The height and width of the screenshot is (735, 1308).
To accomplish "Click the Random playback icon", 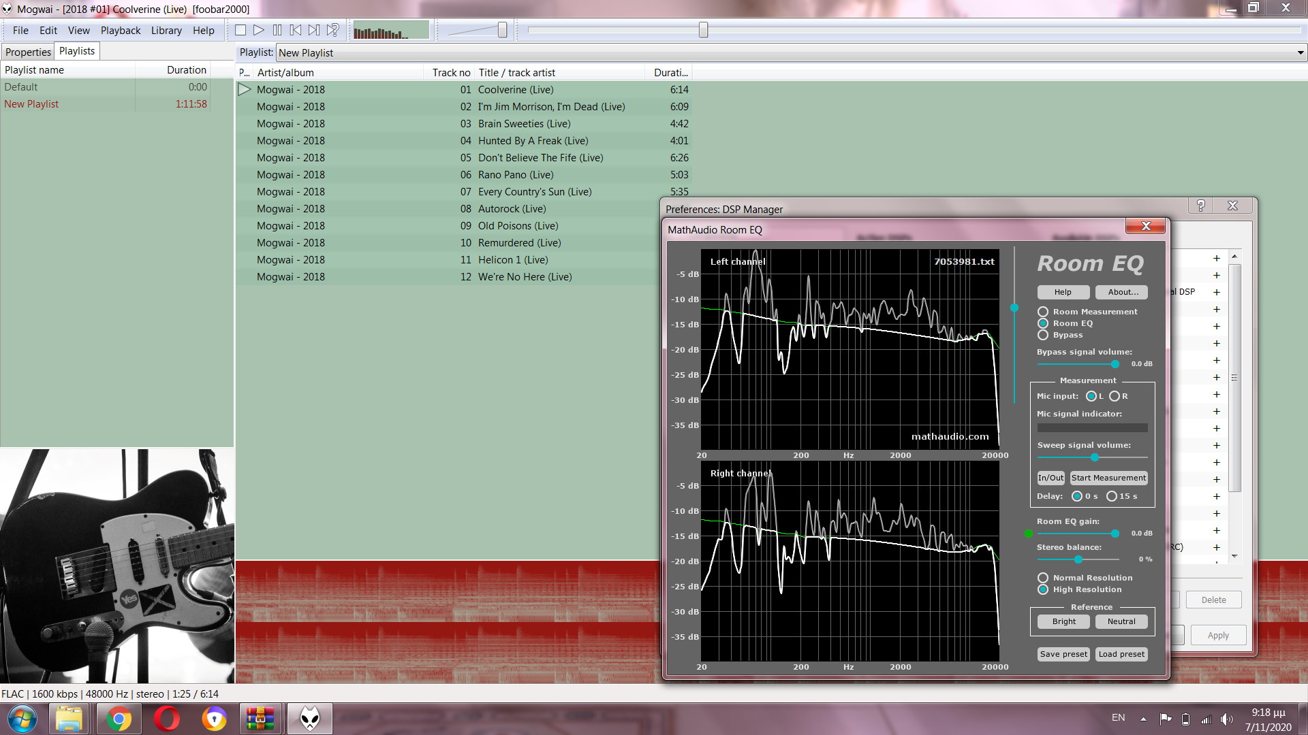I will [332, 30].
